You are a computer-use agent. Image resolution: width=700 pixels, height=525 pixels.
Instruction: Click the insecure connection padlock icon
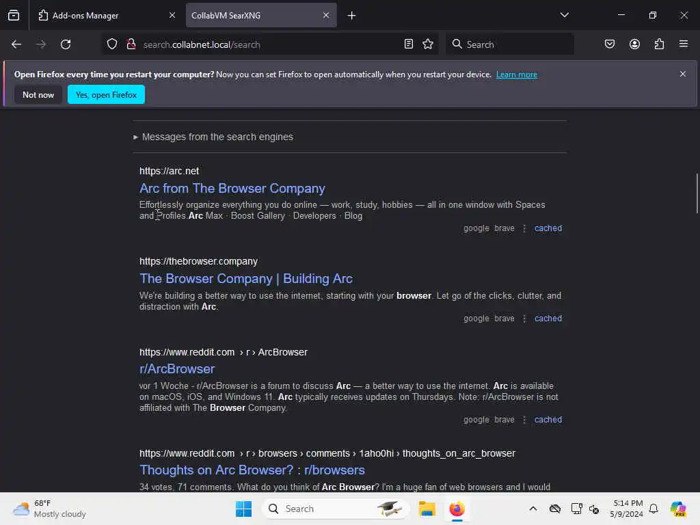131,44
